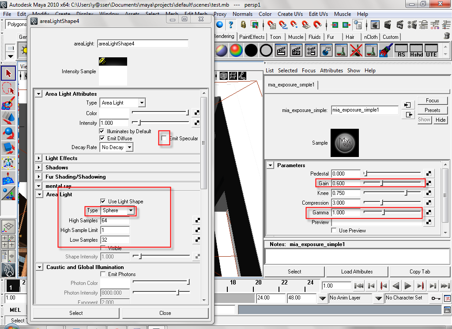The width and height of the screenshot is (452, 329).
Task: Click the Presets button
Action: (433, 110)
